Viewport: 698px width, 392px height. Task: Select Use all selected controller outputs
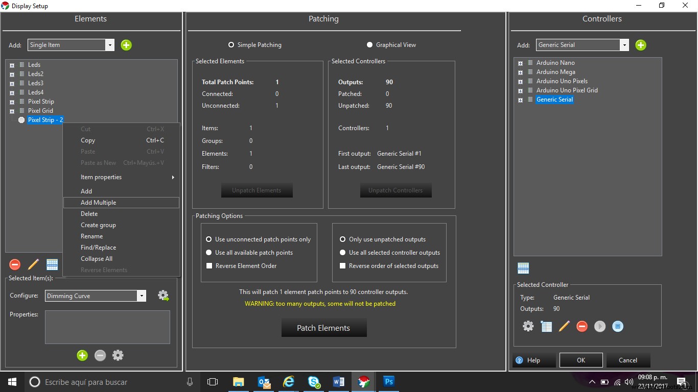(x=342, y=252)
